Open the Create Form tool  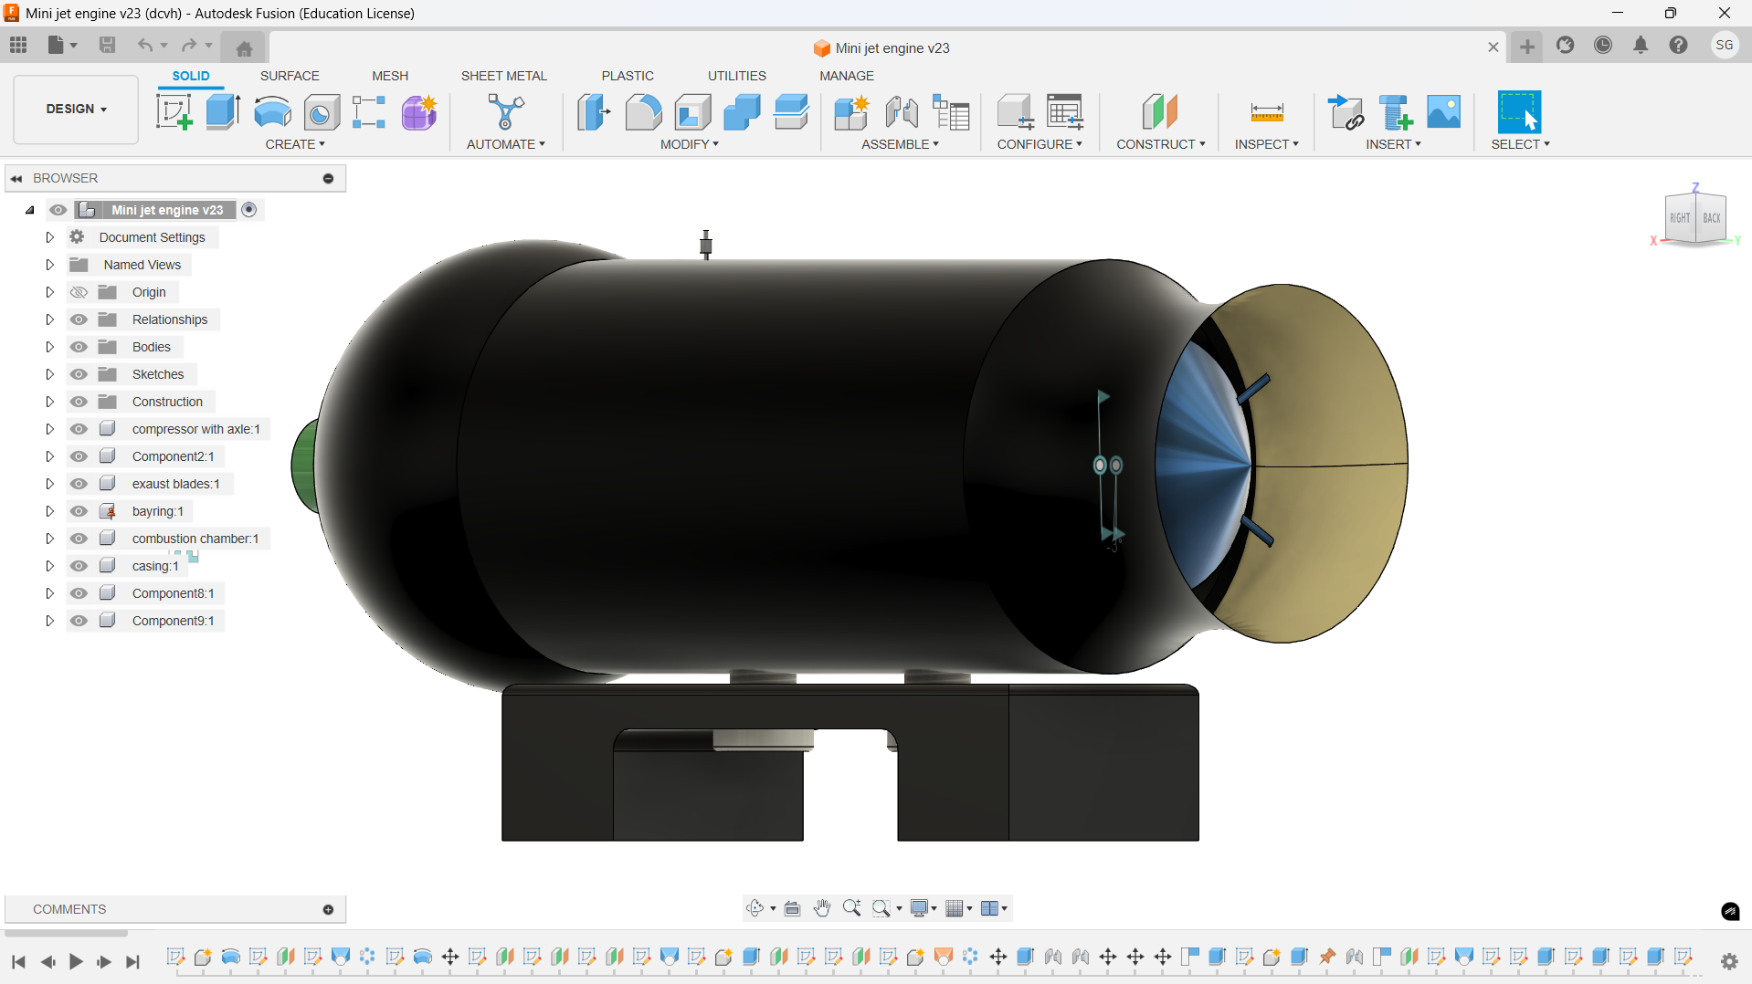click(419, 112)
